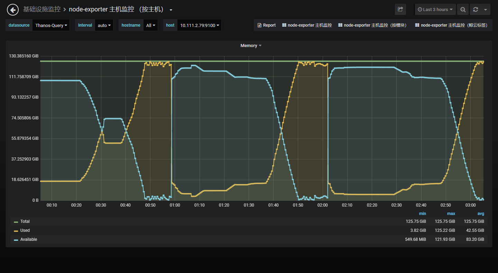Toggle the Used series in legend
498x273 pixels.
(x=25, y=230)
